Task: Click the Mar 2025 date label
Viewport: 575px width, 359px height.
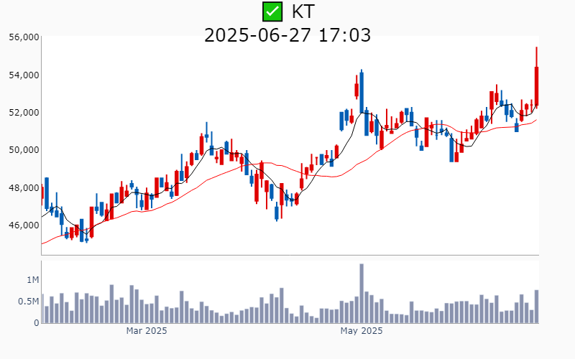Action: click(147, 331)
